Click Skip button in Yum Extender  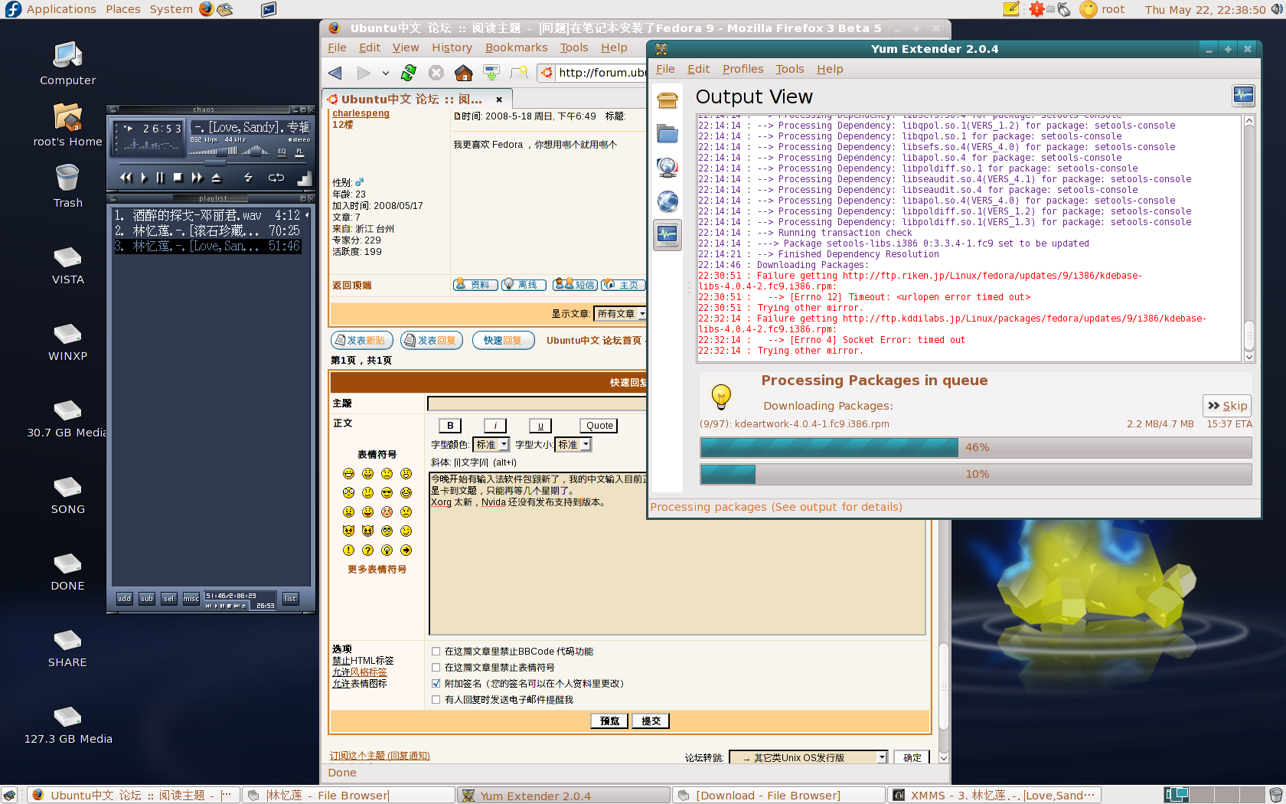click(1227, 406)
